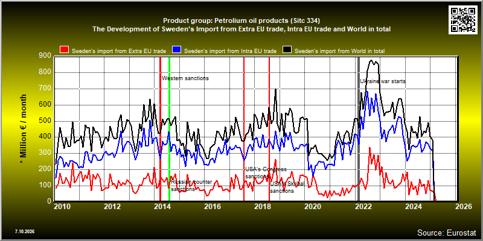The image size is (483, 241).
Task: Click the black World total legend swatch
Action: point(287,51)
